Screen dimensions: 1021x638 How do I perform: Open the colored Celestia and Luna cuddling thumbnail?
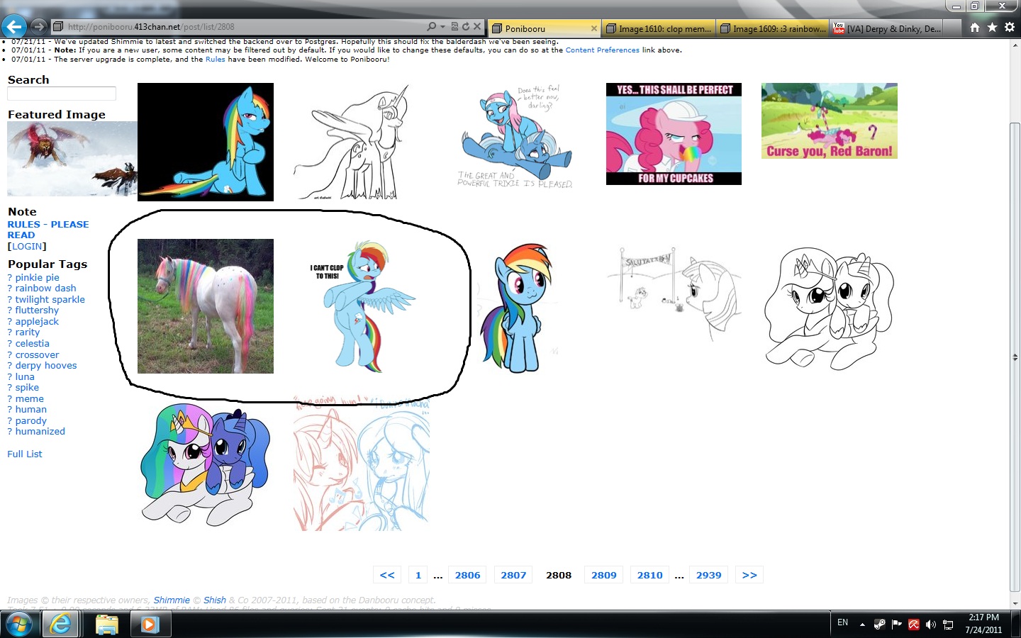click(206, 464)
